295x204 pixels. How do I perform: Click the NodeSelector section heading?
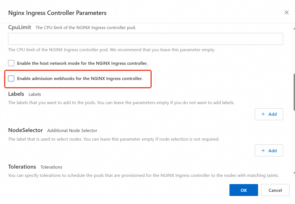point(26,130)
